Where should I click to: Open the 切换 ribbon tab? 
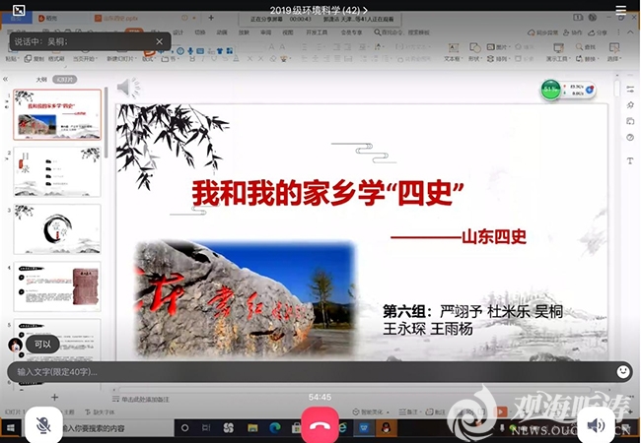tap(200, 32)
